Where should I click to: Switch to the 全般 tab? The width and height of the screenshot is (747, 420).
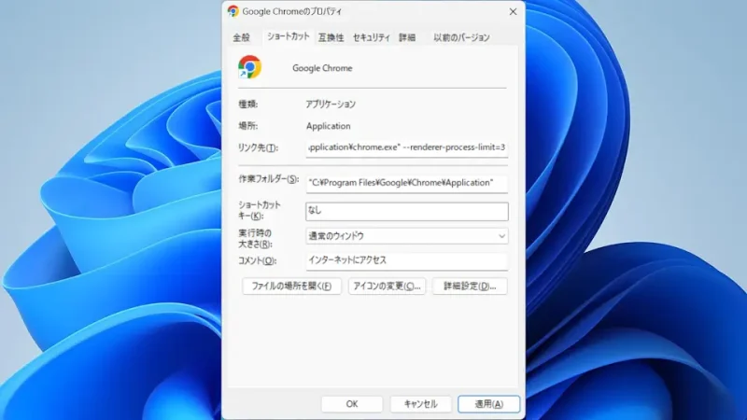[x=241, y=37]
